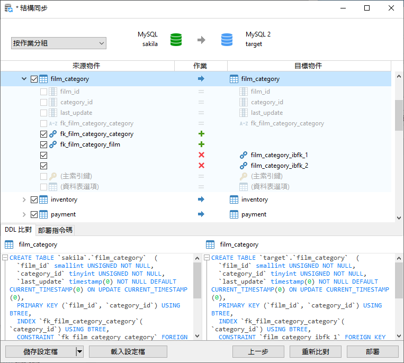Image resolution: width=404 pixels, height=363 pixels.
Task: Select the DDL 比對 tab
Action: [x=18, y=230]
